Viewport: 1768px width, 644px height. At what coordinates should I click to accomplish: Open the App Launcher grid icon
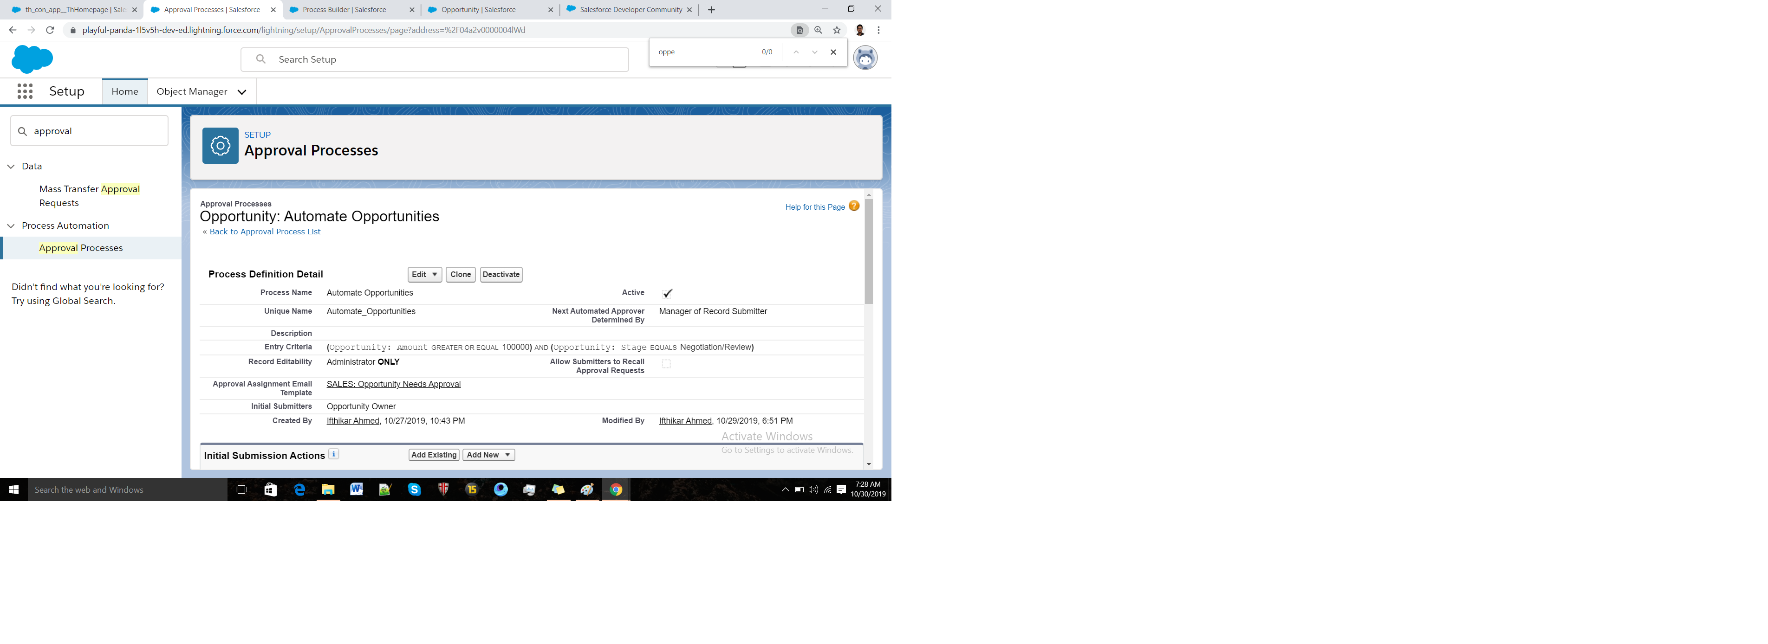(x=25, y=91)
